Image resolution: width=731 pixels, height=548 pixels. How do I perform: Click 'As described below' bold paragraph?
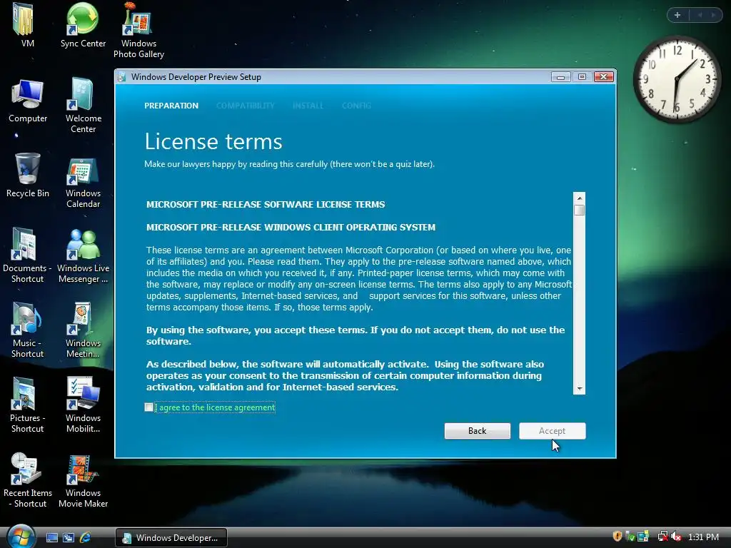point(345,375)
